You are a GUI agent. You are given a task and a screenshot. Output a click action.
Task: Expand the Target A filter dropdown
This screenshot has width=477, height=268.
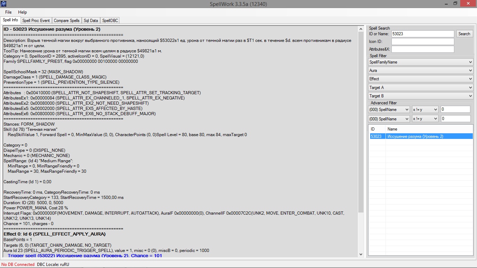(x=421, y=88)
